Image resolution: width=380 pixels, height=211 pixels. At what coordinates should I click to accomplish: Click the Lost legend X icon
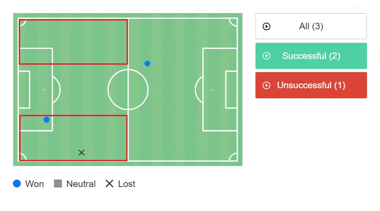pos(109,183)
